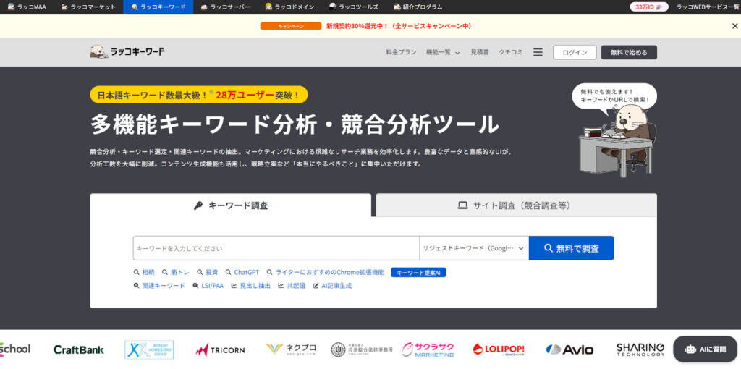Open the ラッコマーケット service tab
741x369 pixels.
pos(88,7)
